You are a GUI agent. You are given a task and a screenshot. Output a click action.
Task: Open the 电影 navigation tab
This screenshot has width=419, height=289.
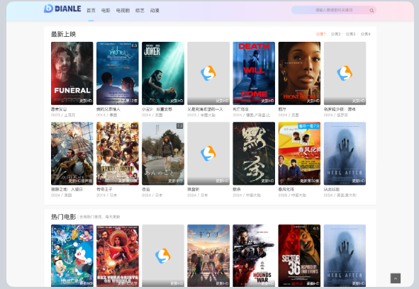[x=106, y=11]
